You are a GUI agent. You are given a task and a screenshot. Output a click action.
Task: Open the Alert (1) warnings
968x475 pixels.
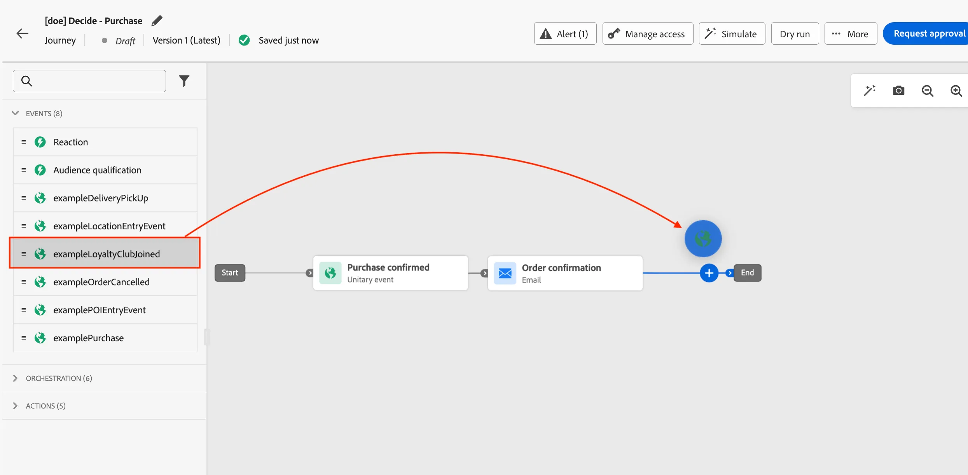[565, 34]
